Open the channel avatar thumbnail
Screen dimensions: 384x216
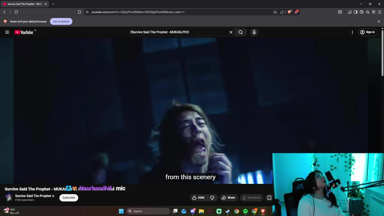click(9, 197)
